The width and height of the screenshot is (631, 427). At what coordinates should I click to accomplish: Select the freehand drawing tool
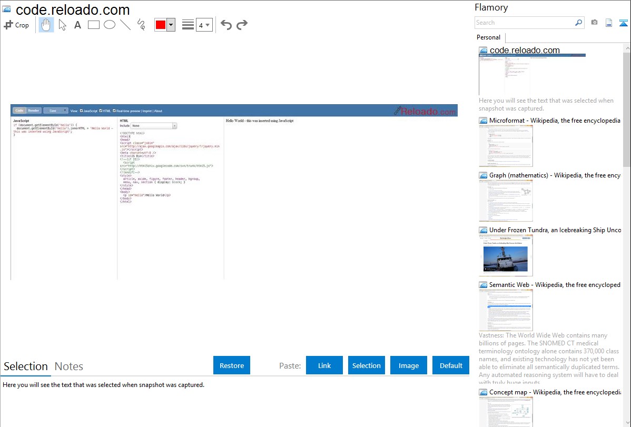(141, 25)
